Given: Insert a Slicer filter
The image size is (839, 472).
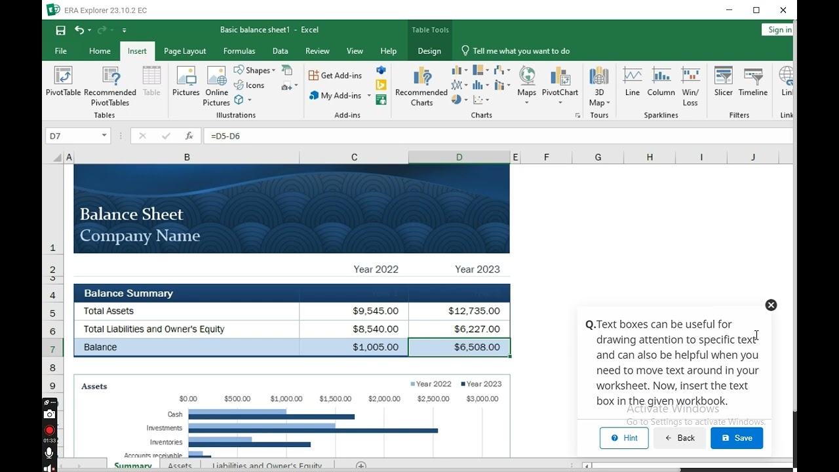Looking at the screenshot, I should tap(724, 82).
